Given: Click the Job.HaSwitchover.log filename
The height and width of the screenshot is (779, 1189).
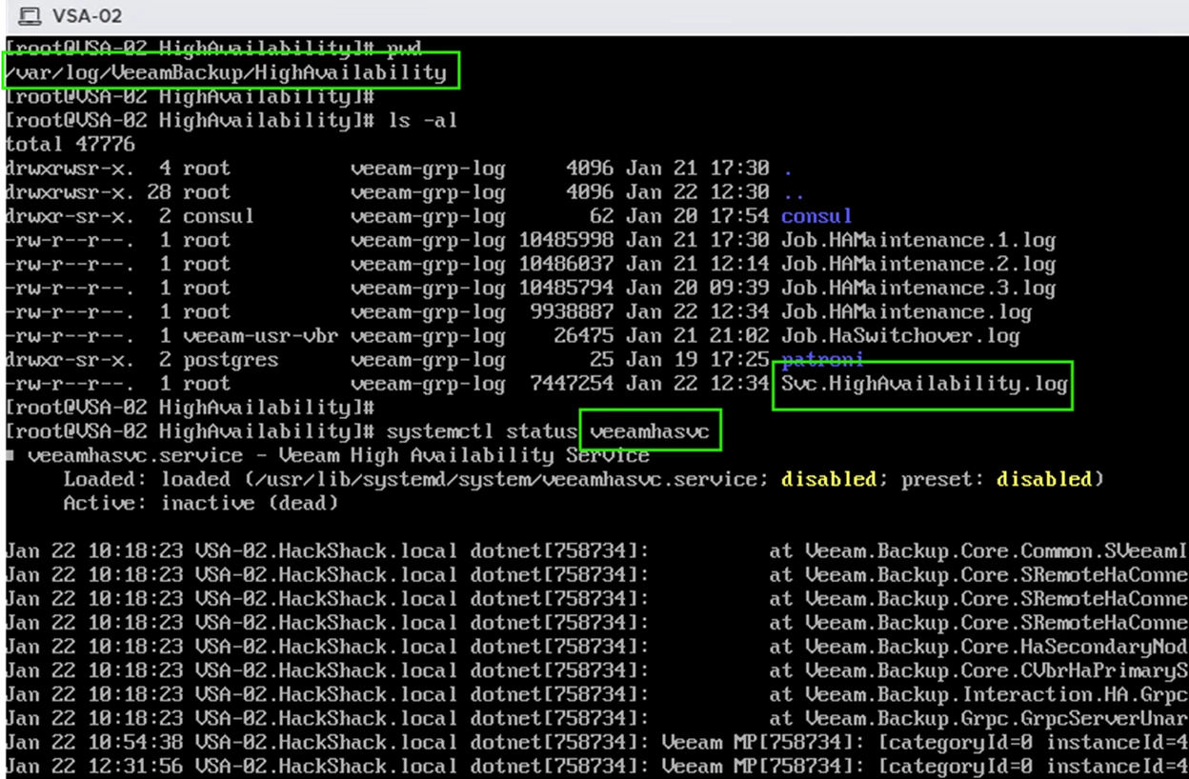Looking at the screenshot, I should tap(900, 335).
